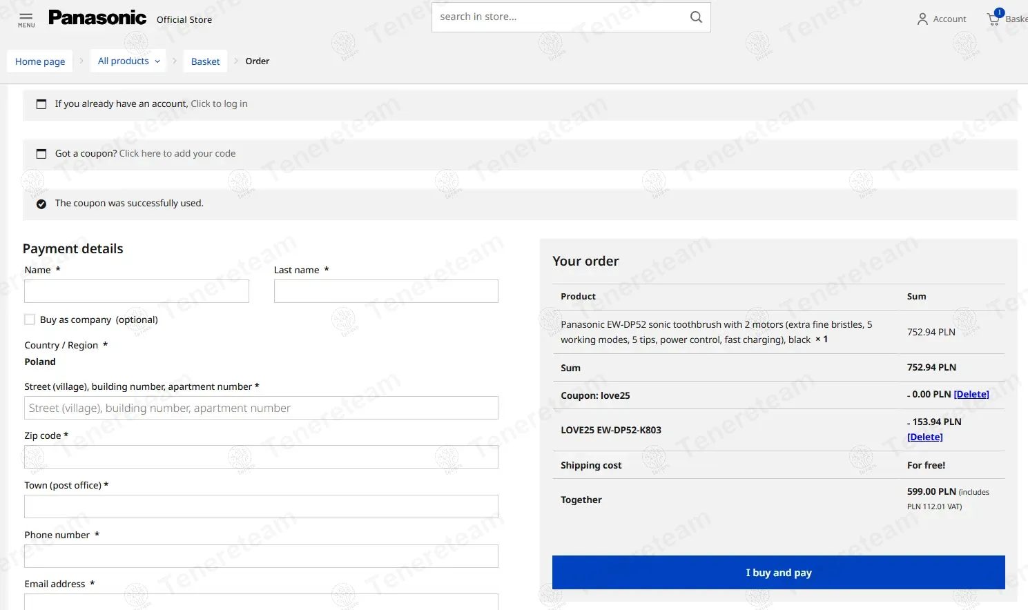Click the 'Official Store' text
This screenshot has width=1028, height=610.
(184, 19)
